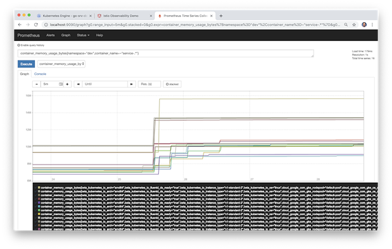
Task: Open the metric name selector dropdown
Action: pyautogui.click(x=61, y=64)
